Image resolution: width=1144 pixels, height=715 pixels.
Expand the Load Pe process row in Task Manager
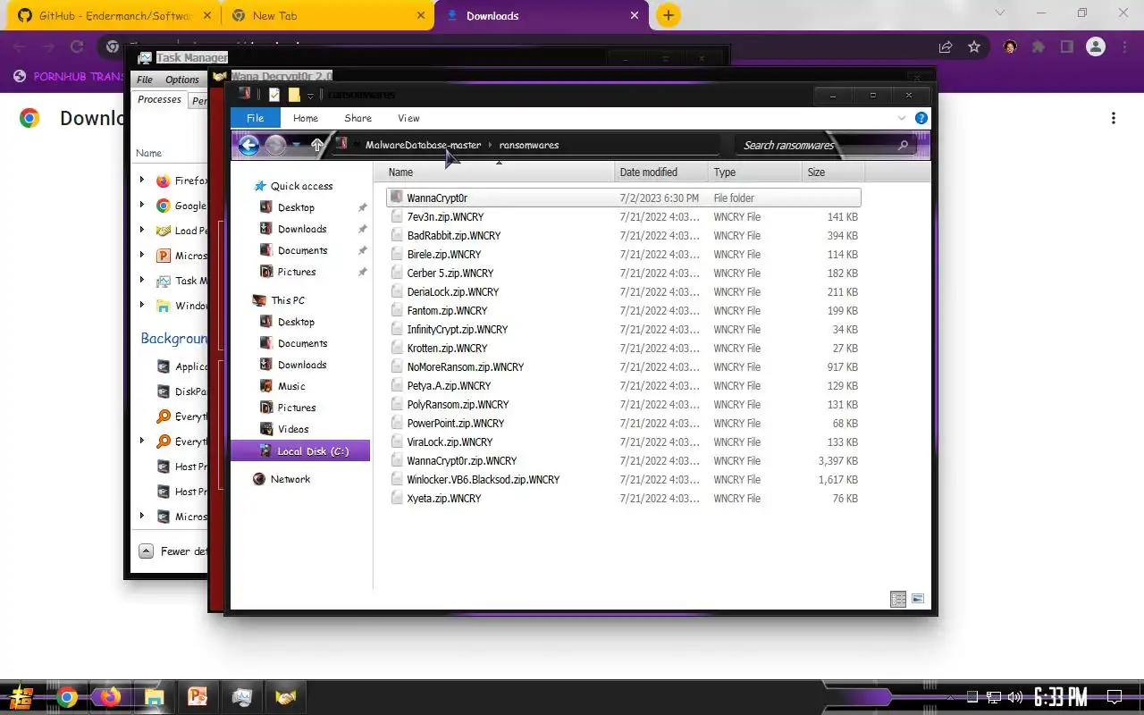[x=142, y=230]
